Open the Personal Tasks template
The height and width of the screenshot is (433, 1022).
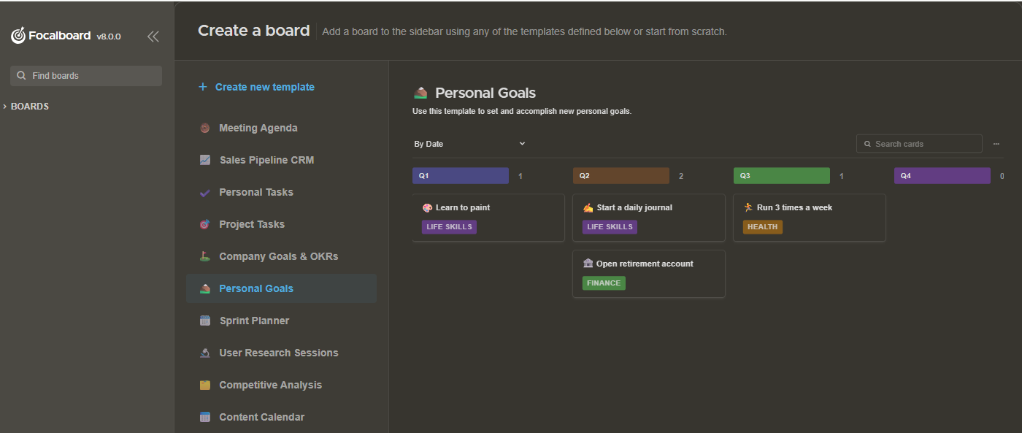[x=255, y=192]
